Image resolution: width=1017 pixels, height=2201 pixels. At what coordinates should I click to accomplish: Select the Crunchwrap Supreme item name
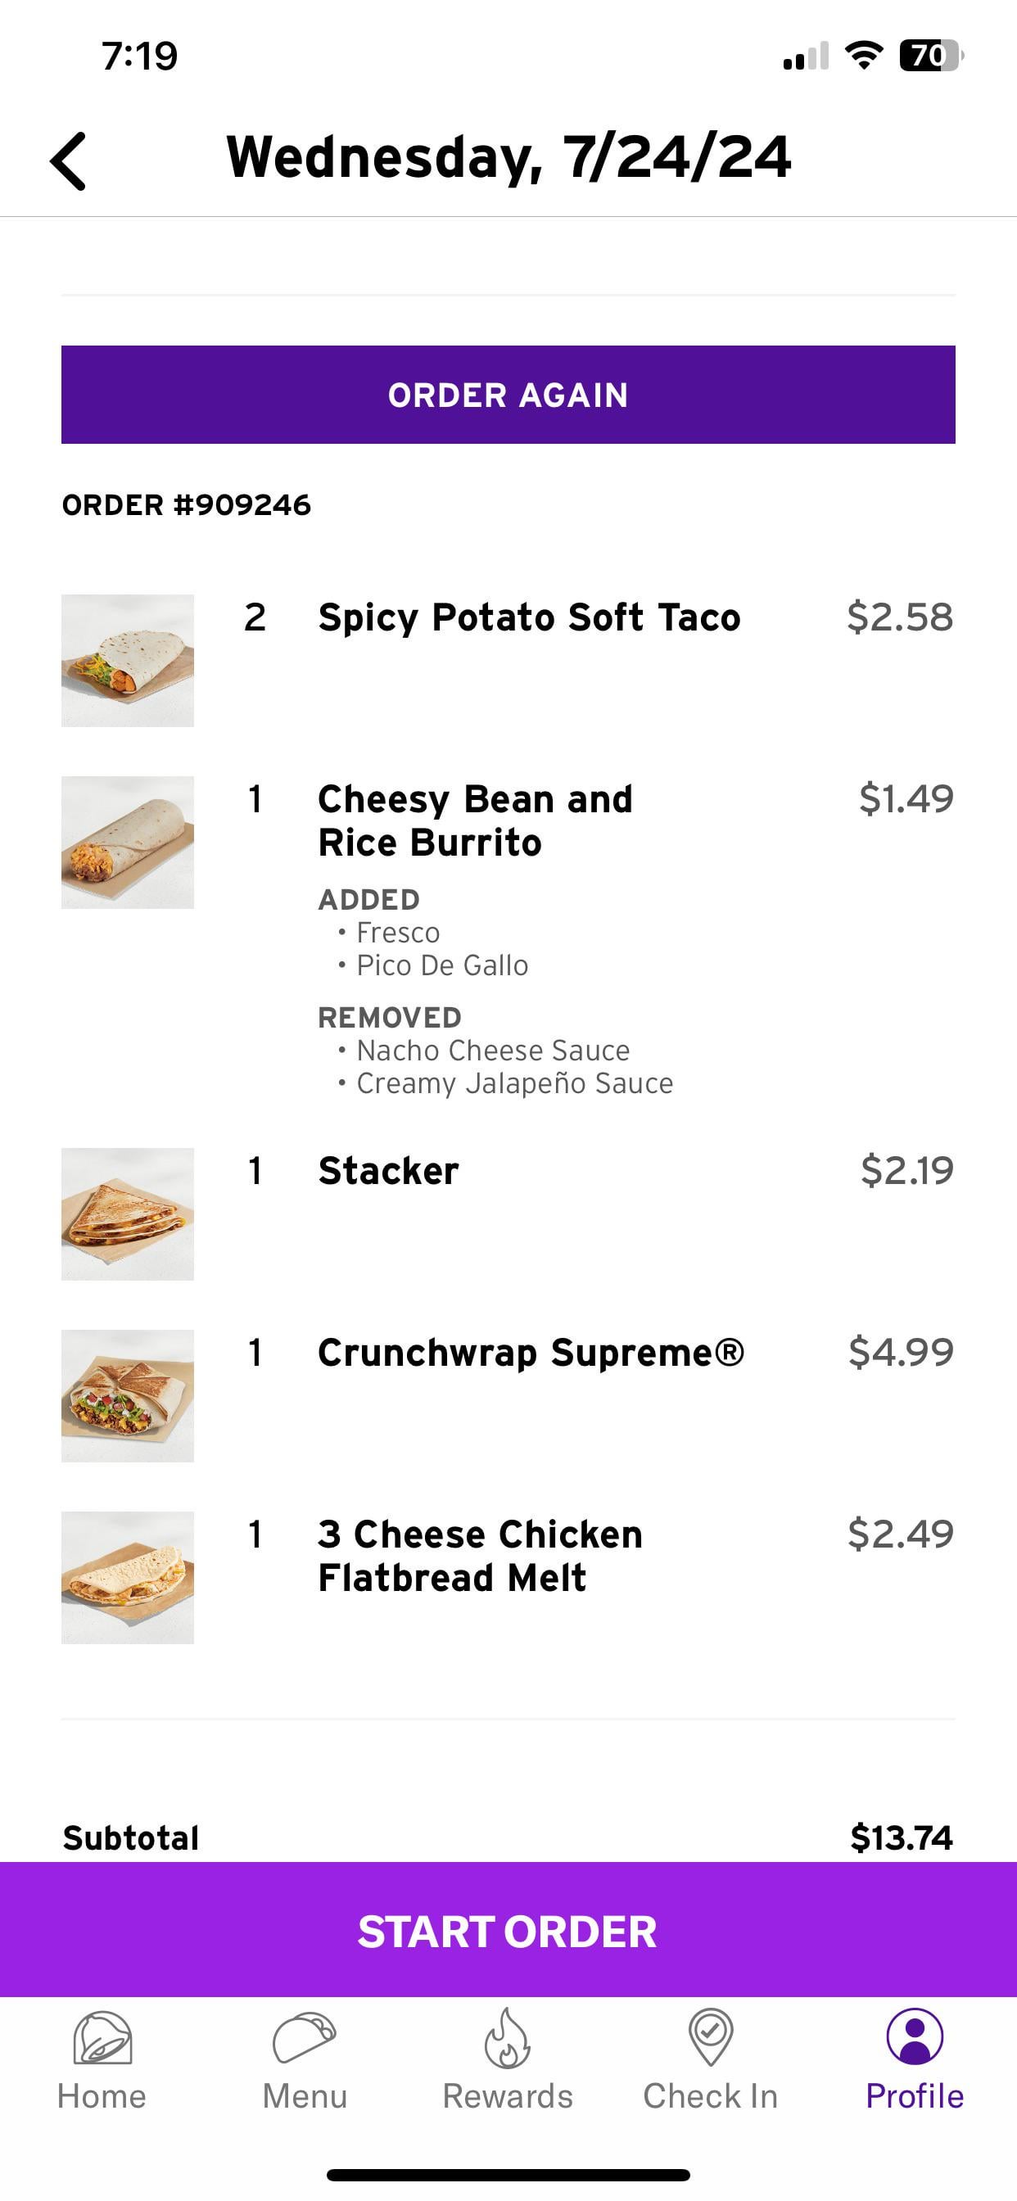531,1353
